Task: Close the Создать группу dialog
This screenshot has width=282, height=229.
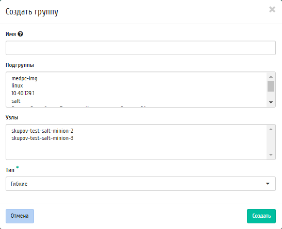Action: tap(272, 9)
